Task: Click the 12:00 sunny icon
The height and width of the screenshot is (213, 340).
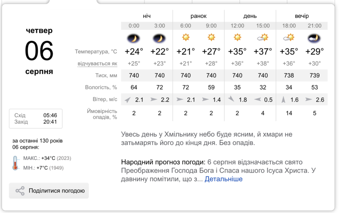Action: (237, 37)
